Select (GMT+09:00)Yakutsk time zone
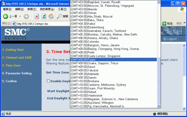The image size is (187, 117). (x=114, y=70)
